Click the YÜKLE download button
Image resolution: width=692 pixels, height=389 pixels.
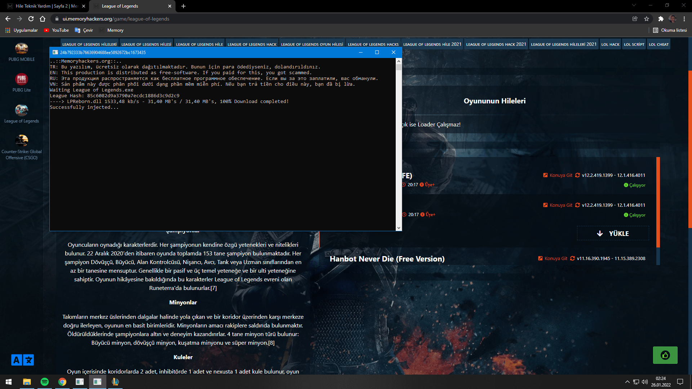(613, 233)
